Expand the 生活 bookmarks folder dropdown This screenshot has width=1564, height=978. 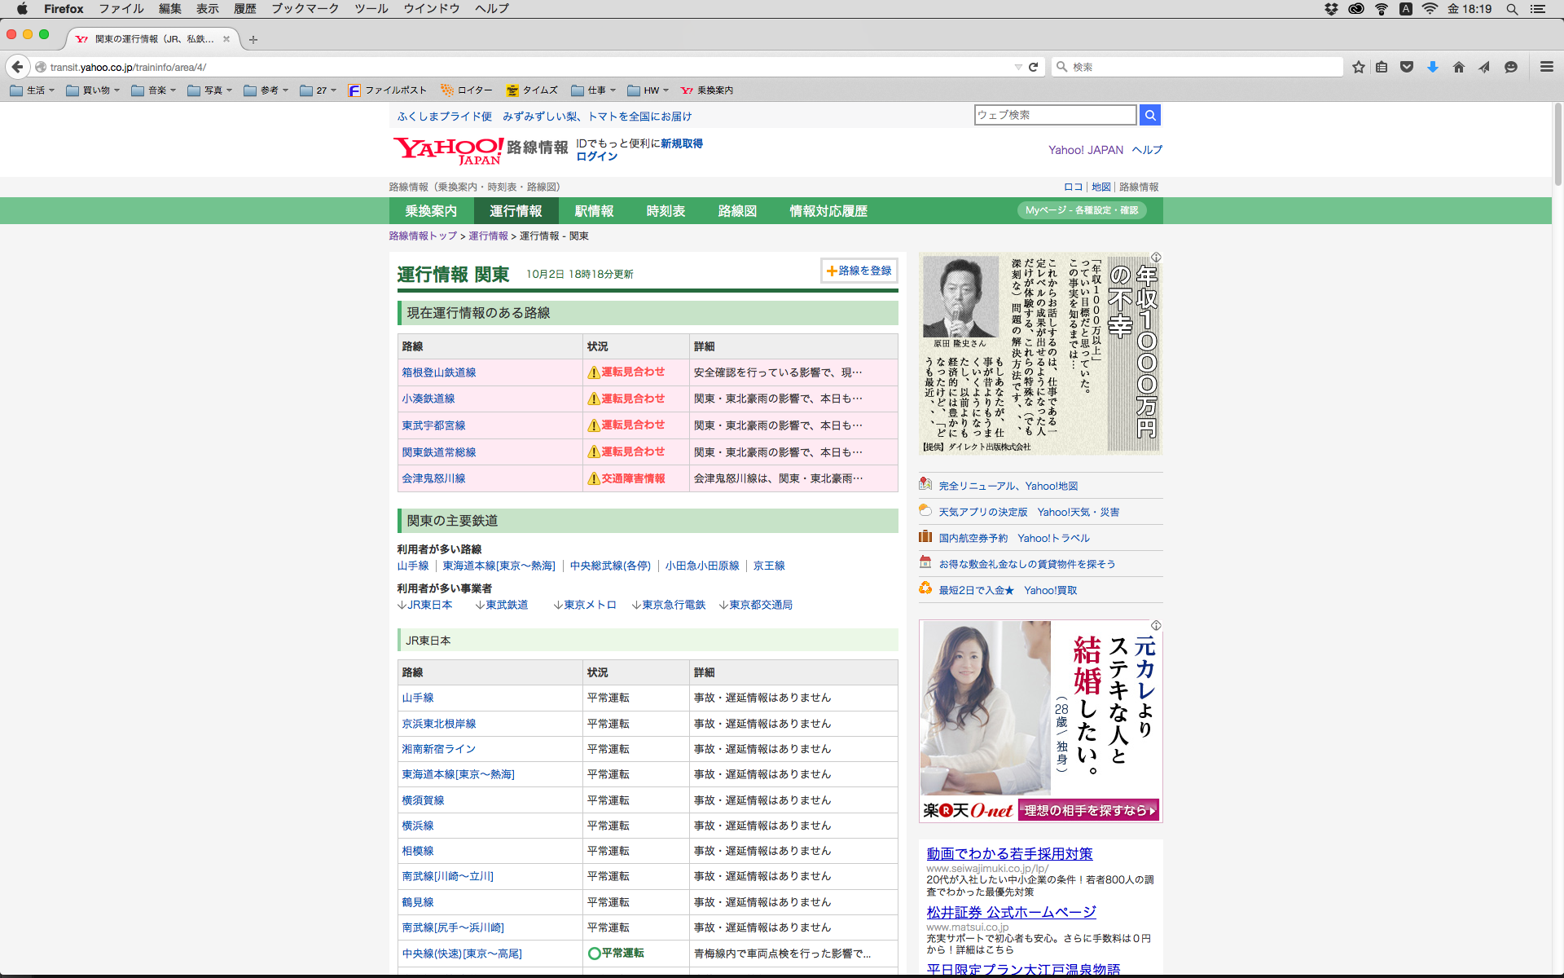[x=33, y=90]
